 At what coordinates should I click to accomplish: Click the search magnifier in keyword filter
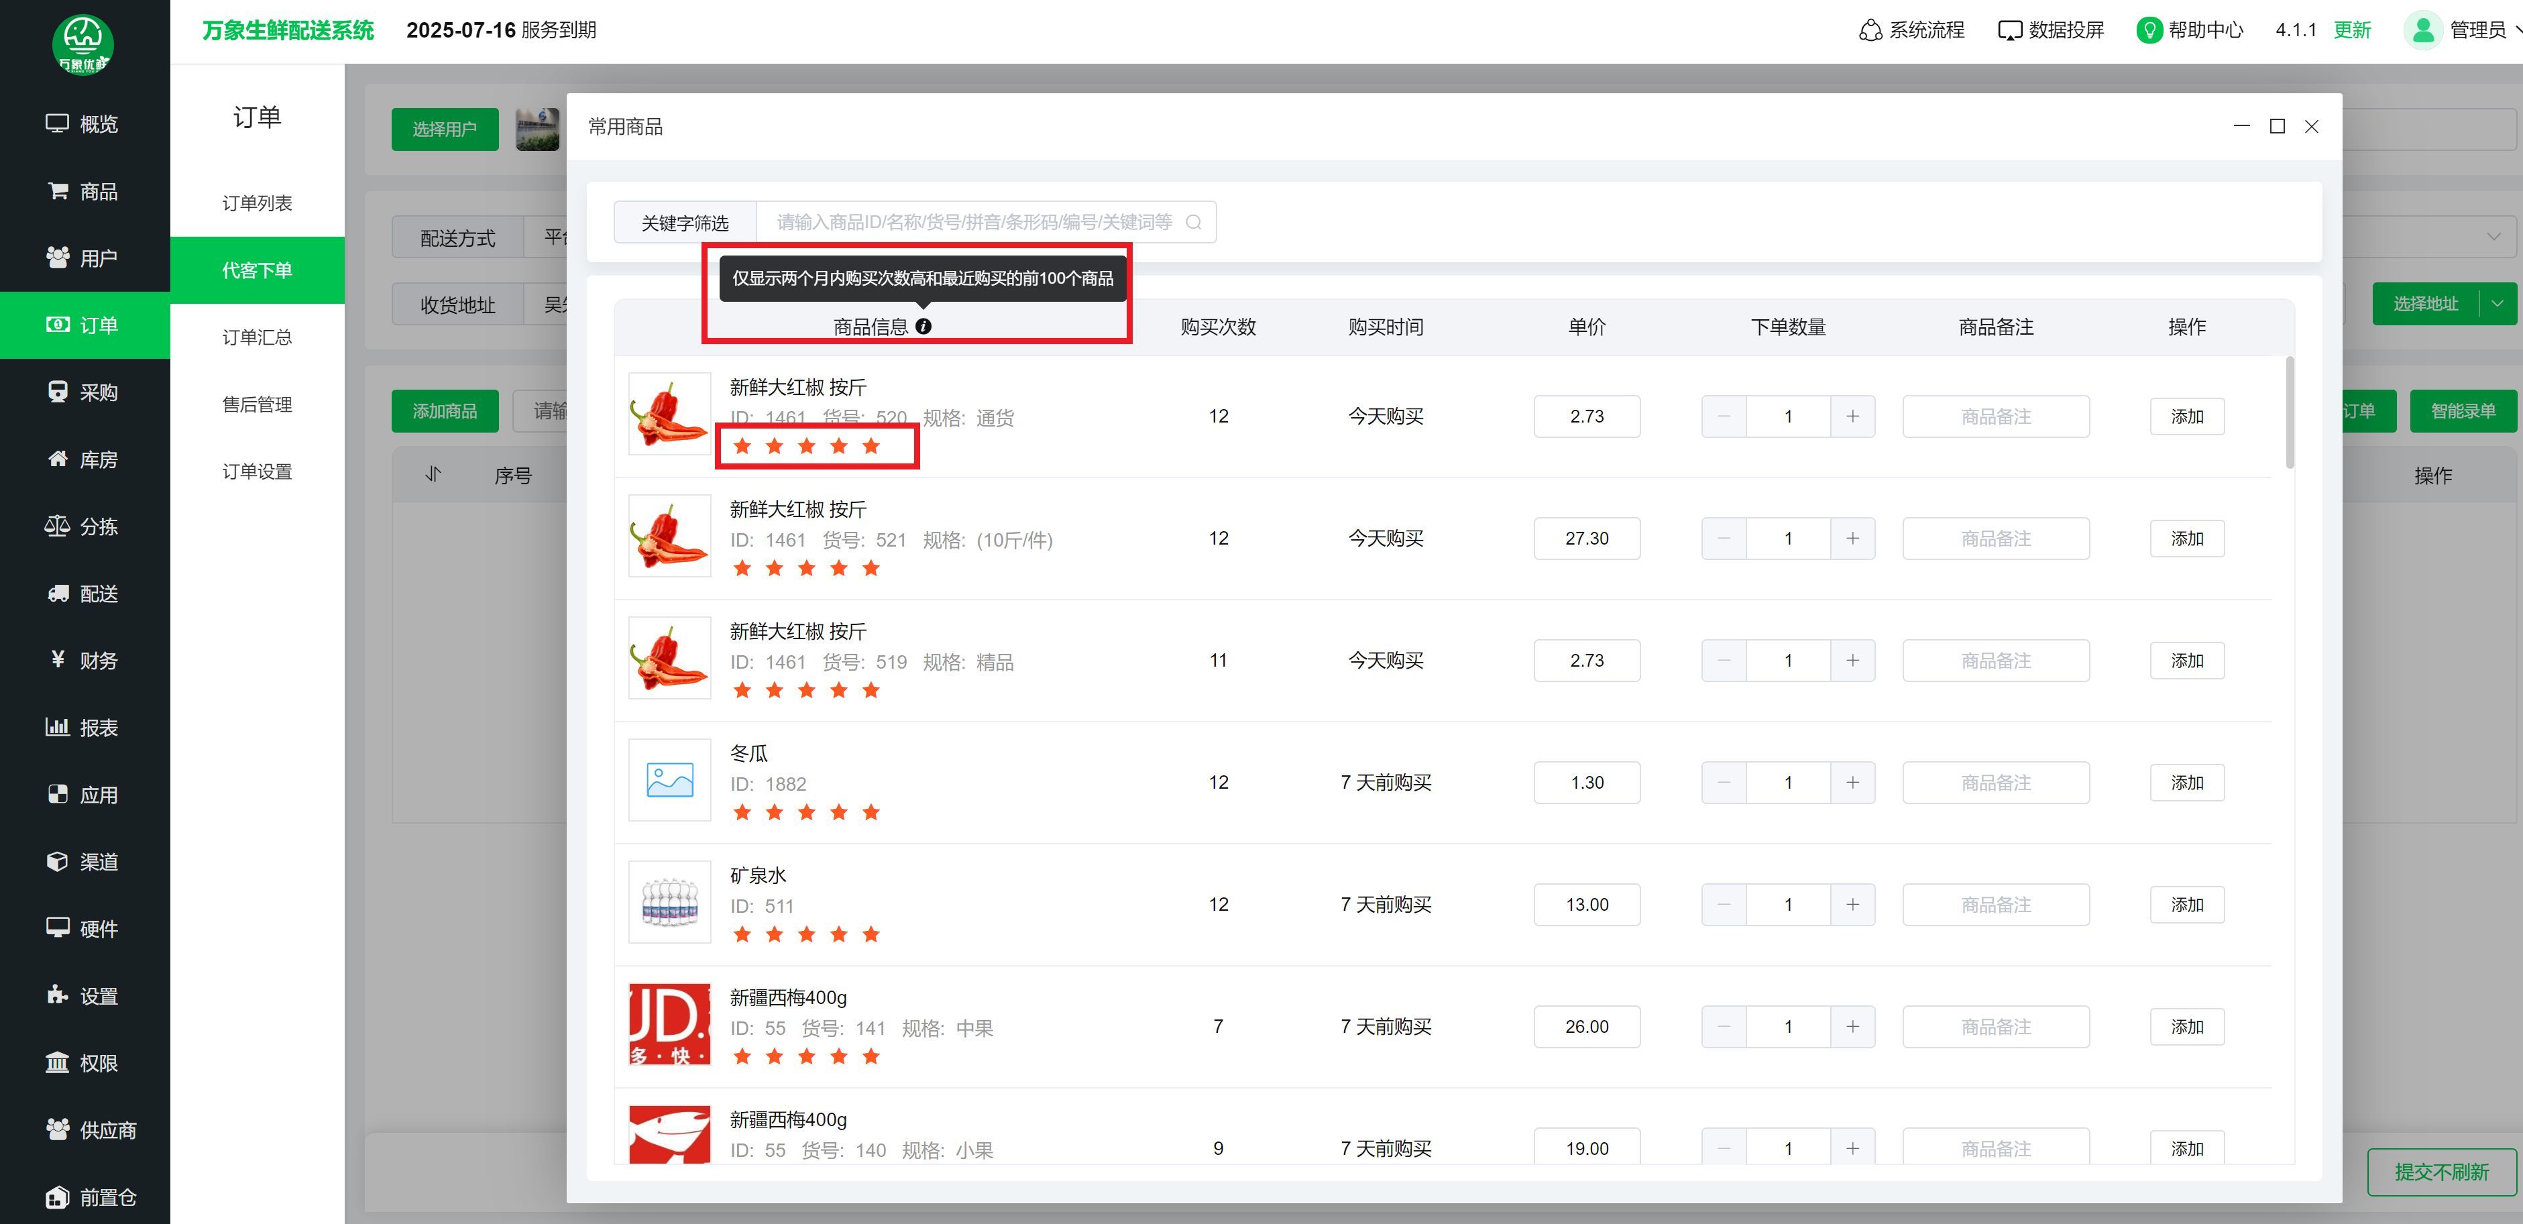(1193, 222)
